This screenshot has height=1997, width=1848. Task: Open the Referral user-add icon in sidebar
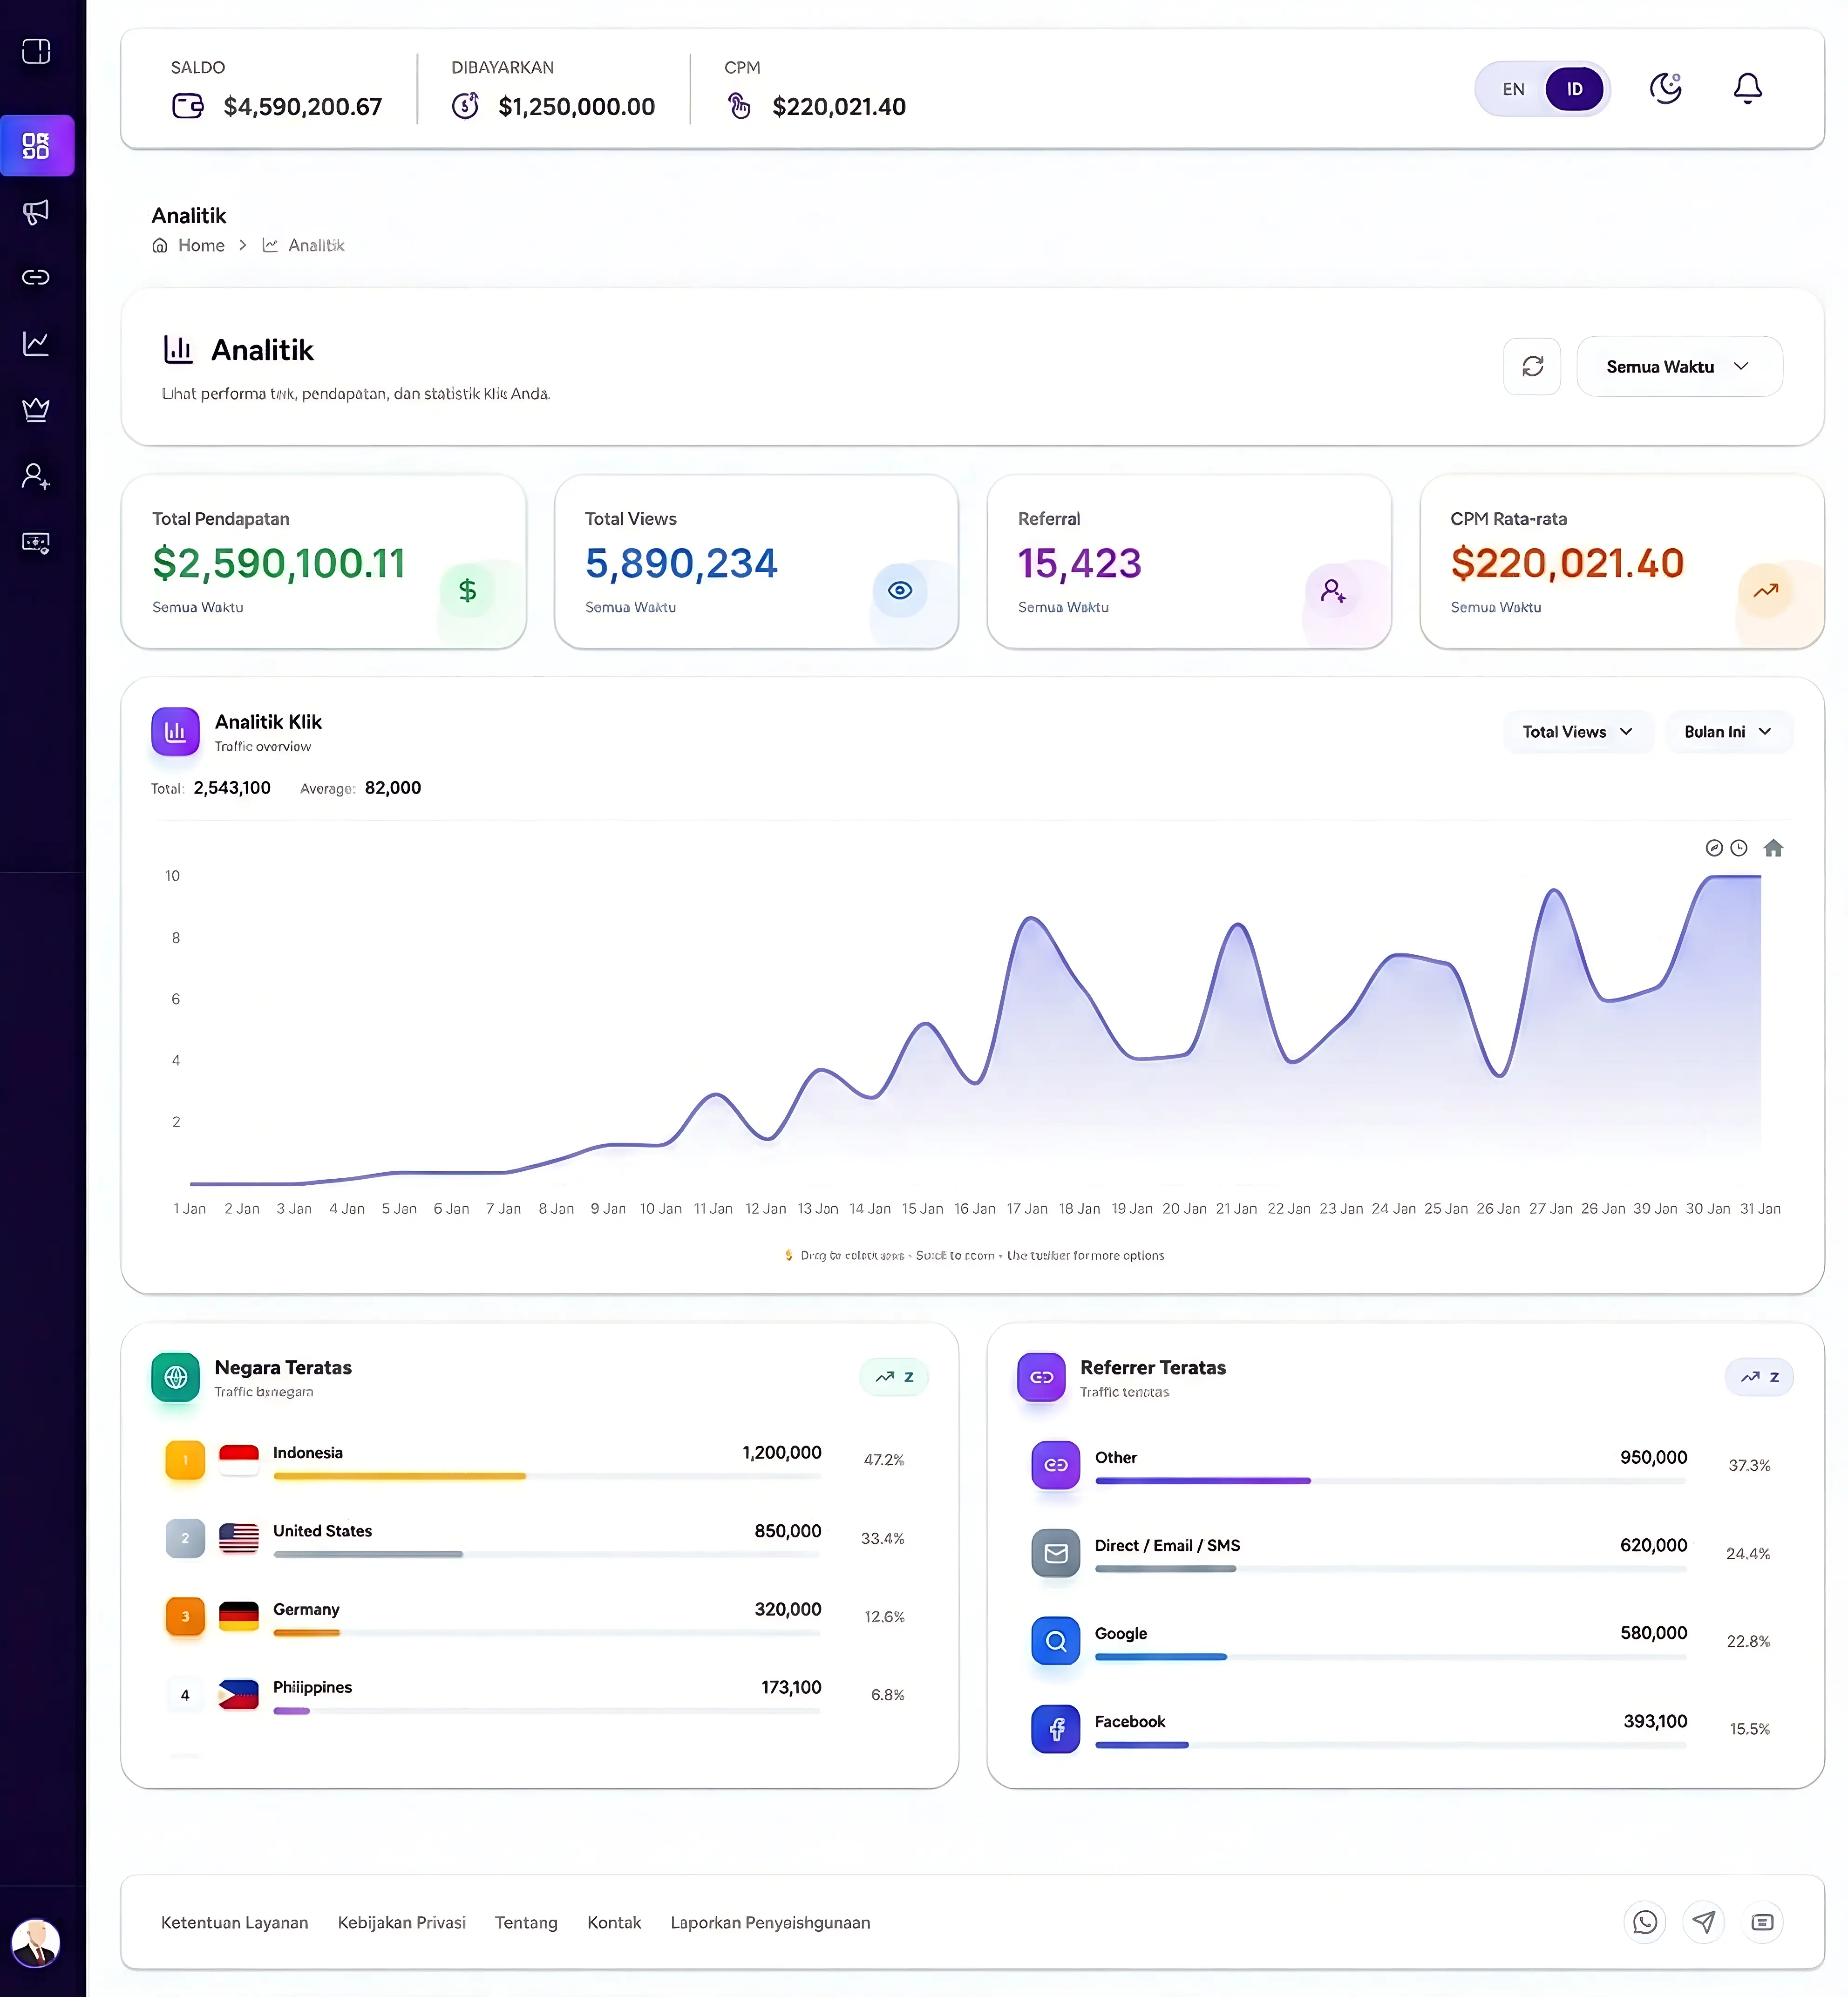(36, 476)
